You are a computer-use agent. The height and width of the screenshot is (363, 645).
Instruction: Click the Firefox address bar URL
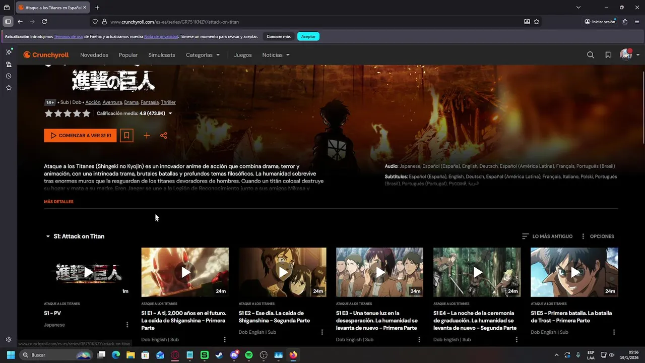(x=174, y=22)
